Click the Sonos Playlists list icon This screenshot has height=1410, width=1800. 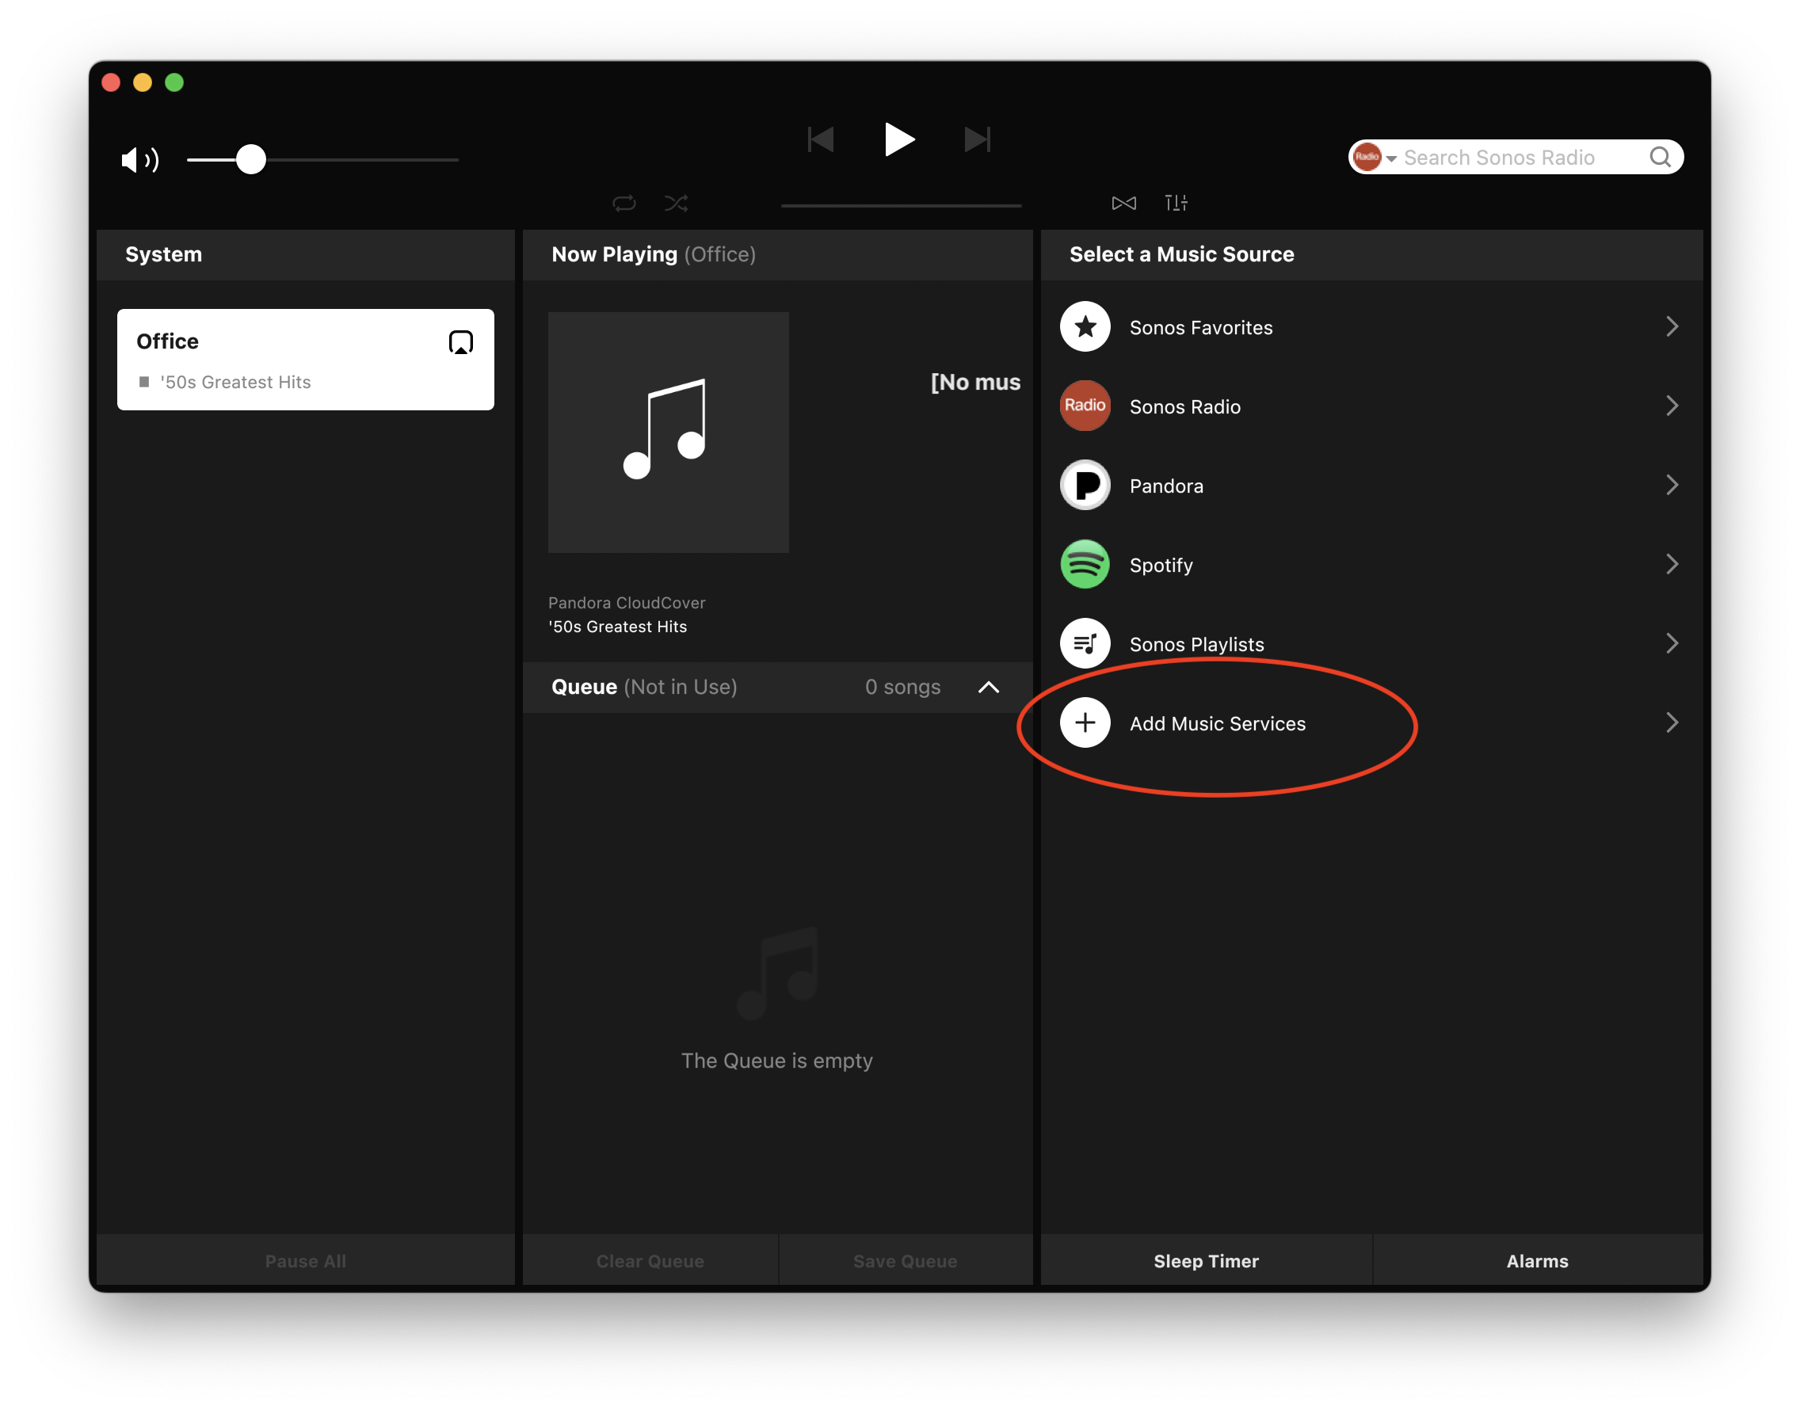pos(1085,644)
